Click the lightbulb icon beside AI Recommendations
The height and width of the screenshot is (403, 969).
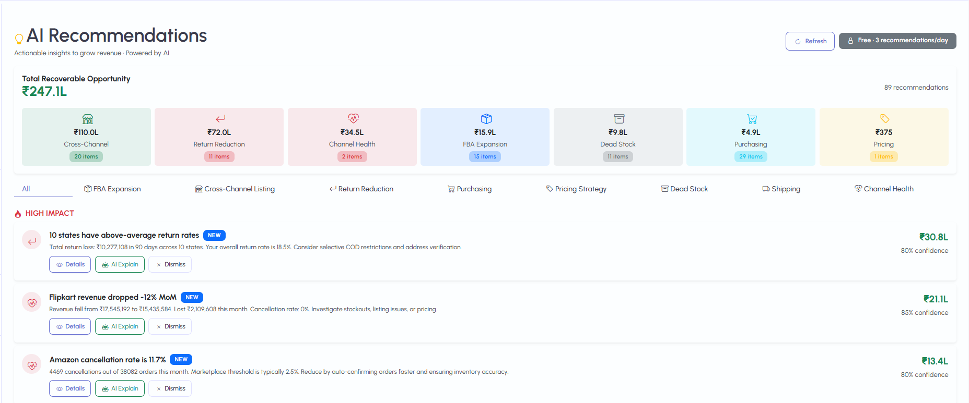tap(19, 39)
